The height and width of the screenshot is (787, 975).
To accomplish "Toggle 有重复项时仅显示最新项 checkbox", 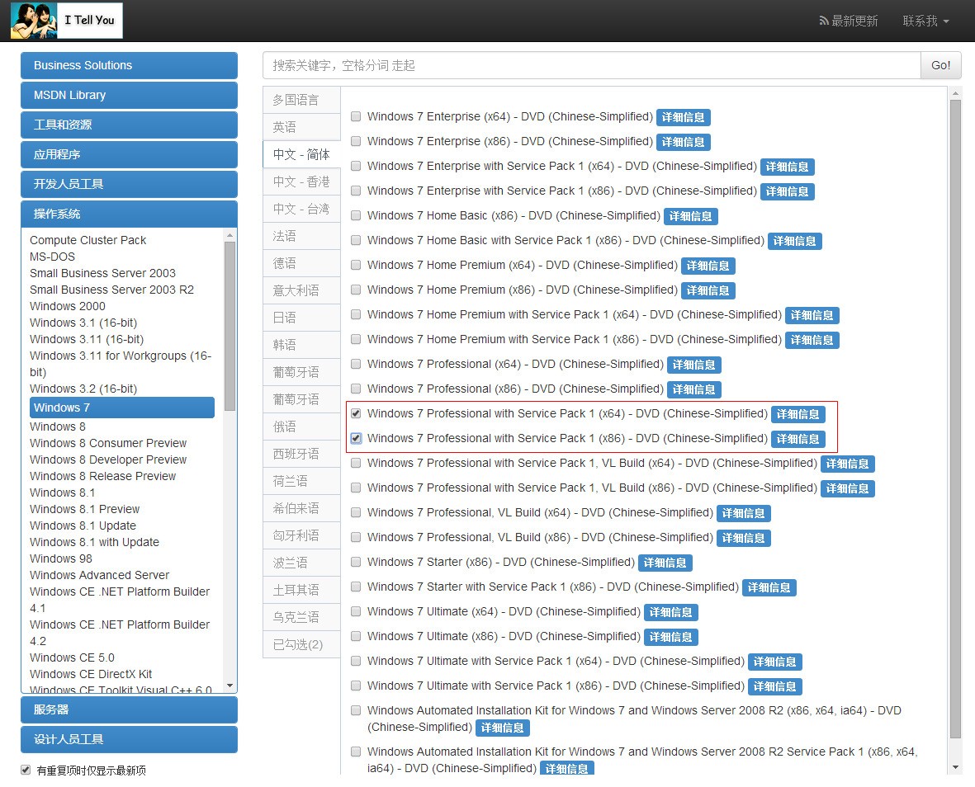I will click(26, 771).
